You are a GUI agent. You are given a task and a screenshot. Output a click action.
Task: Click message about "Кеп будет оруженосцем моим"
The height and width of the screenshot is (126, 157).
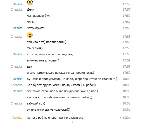click(61, 85)
